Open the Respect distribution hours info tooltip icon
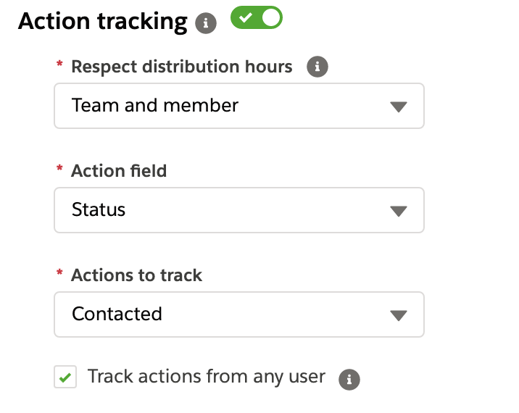Image resolution: width=519 pixels, height=413 pixels. point(317,67)
